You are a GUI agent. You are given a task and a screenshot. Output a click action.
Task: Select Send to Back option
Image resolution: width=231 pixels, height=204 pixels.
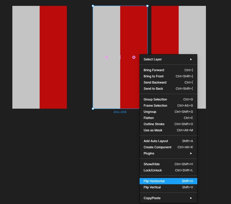tap(168, 89)
